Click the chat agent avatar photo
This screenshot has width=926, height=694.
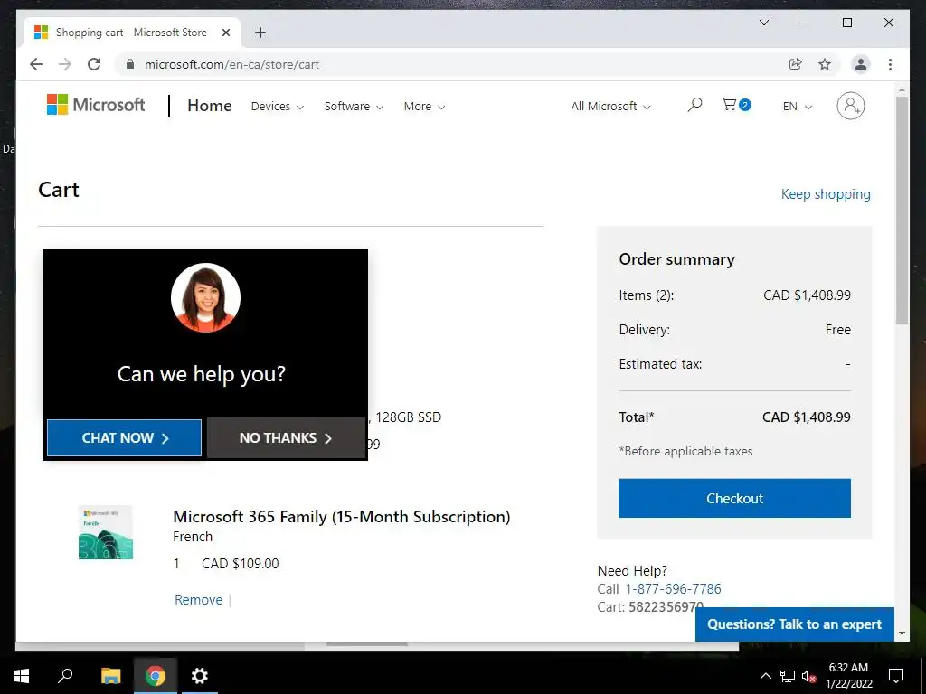[205, 297]
